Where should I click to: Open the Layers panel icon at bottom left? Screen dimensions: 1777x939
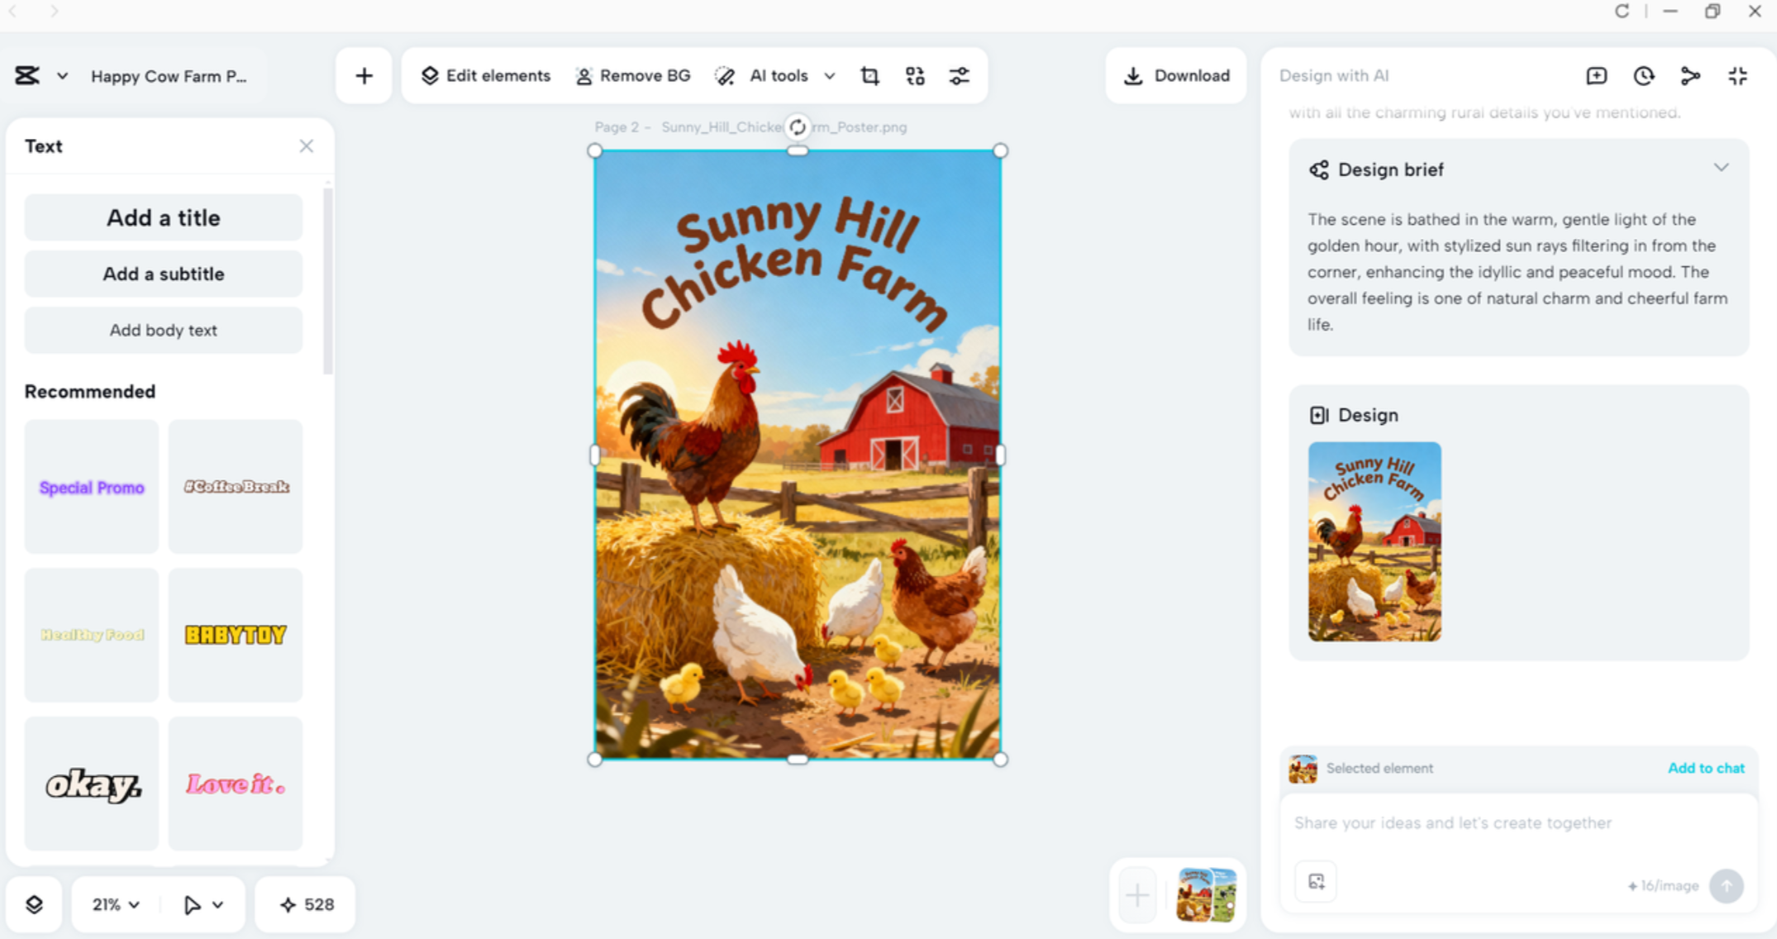coord(35,904)
